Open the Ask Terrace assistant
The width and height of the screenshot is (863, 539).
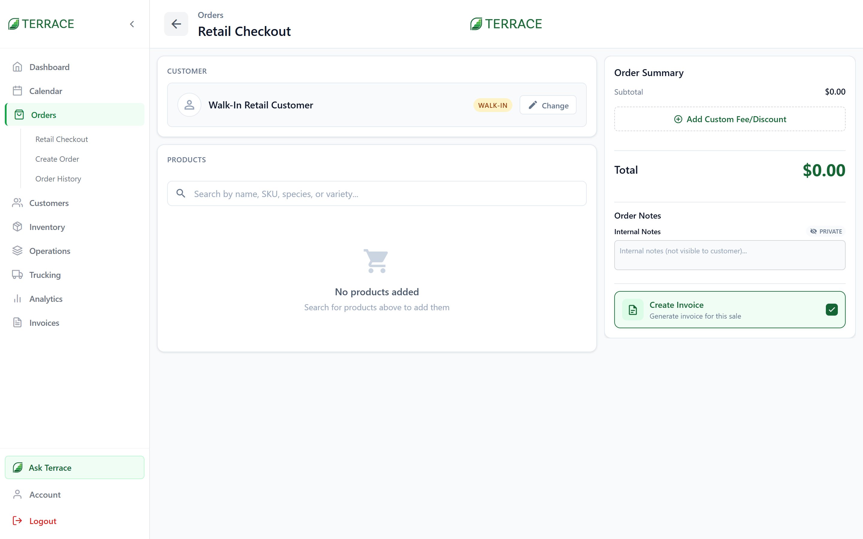click(x=75, y=467)
